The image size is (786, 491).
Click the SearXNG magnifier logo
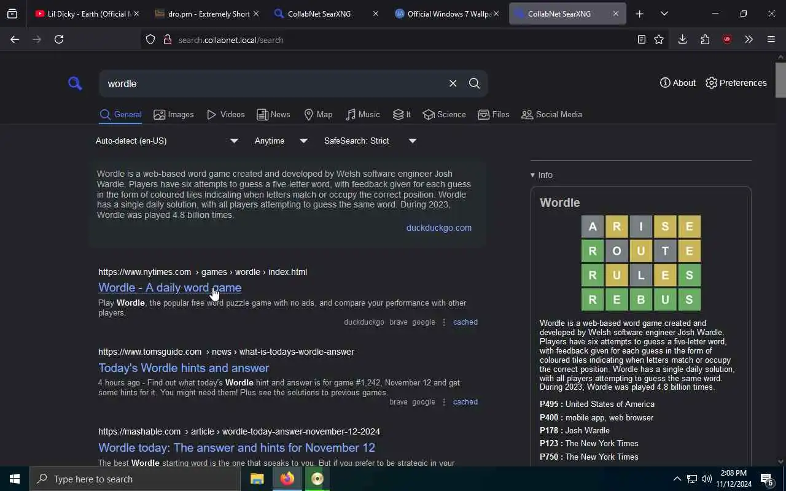pos(75,83)
